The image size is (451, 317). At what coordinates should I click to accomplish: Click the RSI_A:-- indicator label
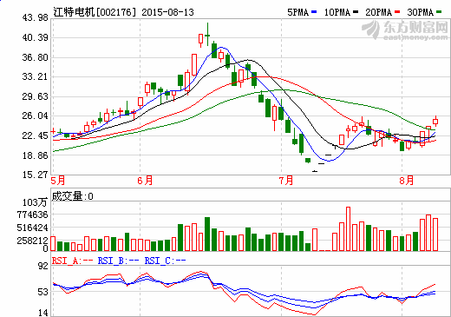click(73, 261)
